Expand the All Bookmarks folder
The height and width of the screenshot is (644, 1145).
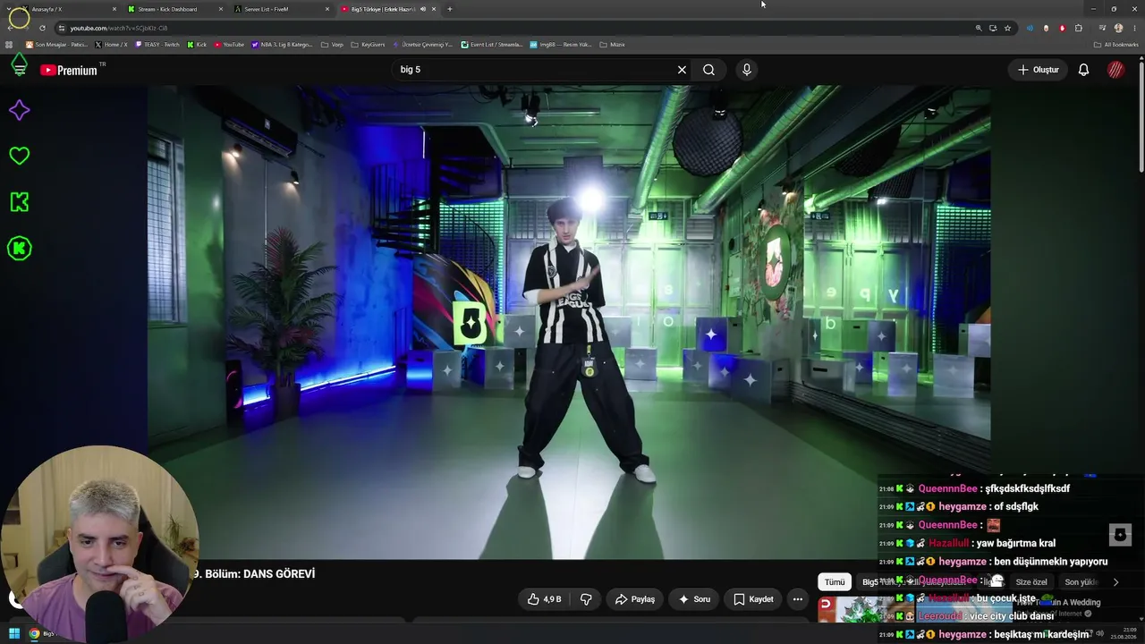tap(1116, 45)
